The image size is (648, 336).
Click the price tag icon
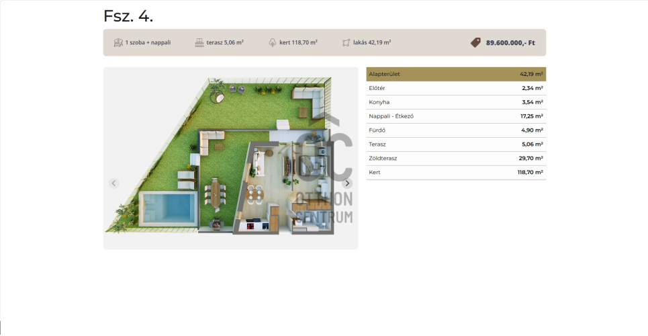point(475,42)
